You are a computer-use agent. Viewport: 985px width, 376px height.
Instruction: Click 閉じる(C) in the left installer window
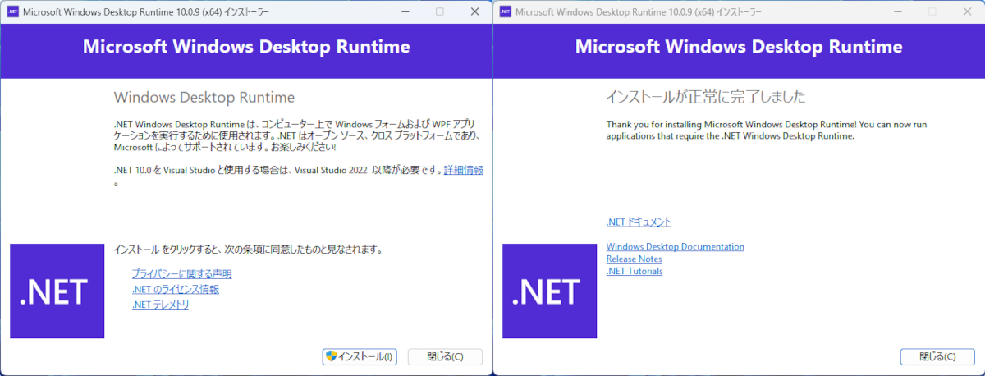click(446, 357)
